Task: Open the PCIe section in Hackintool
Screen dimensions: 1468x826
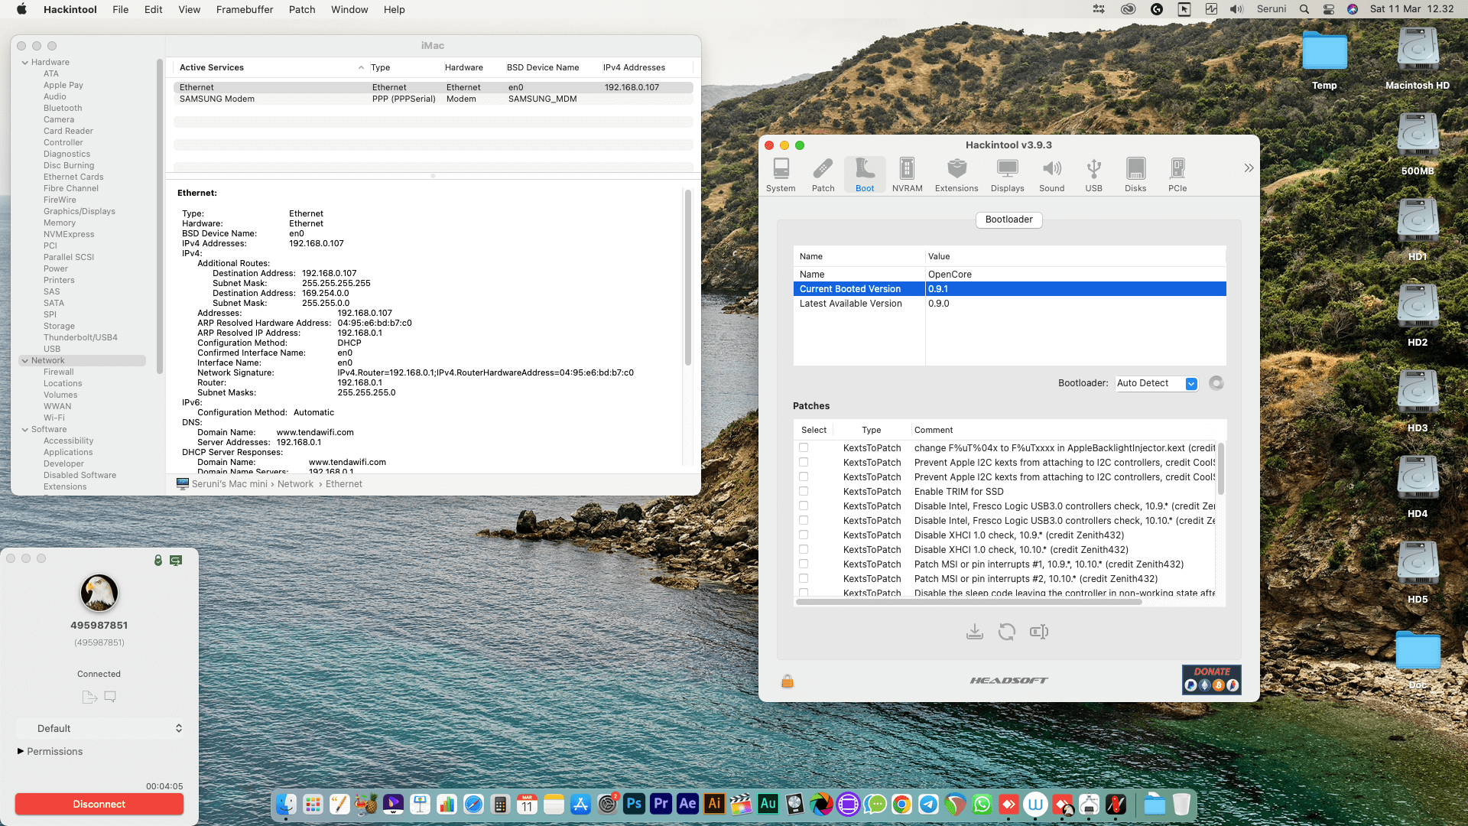Action: tap(1177, 175)
